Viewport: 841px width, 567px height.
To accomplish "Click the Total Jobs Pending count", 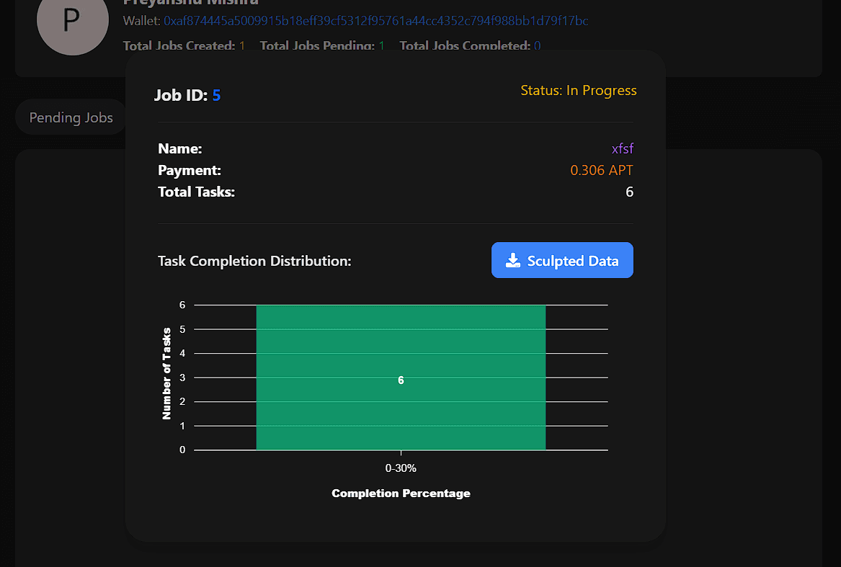I will [381, 46].
